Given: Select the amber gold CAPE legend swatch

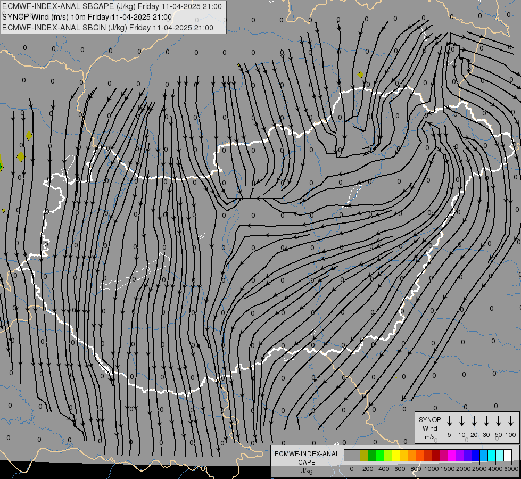Looking at the screenshot, I should pyautogui.click(x=404, y=455).
